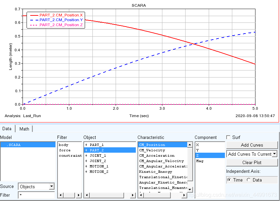Click the plot legend box
Viewport: 280px width, 201px height.
[55, 20]
